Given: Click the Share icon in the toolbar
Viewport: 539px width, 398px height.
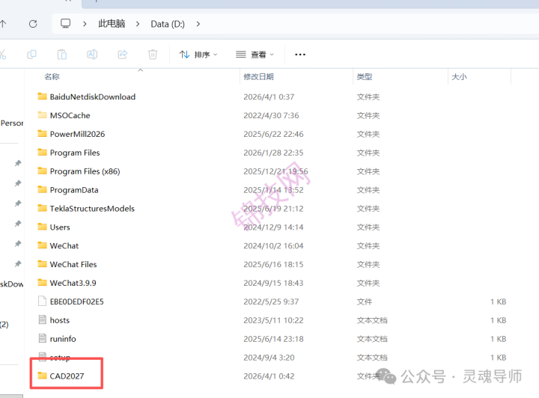Looking at the screenshot, I should 122,55.
